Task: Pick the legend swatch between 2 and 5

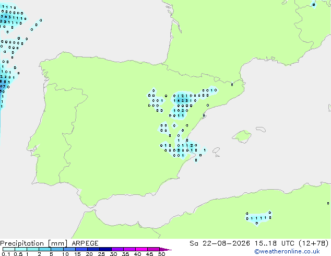Action: pyautogui.click(x=45, y=249)
